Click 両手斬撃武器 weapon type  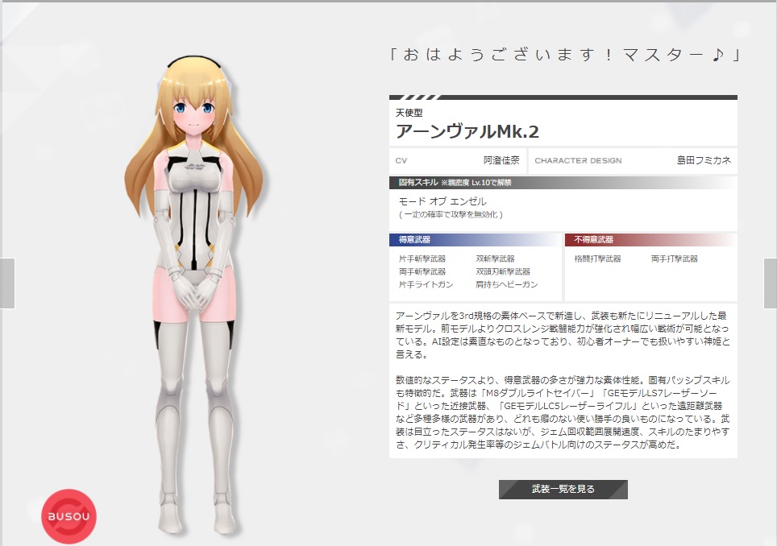(x=422, y=272)
